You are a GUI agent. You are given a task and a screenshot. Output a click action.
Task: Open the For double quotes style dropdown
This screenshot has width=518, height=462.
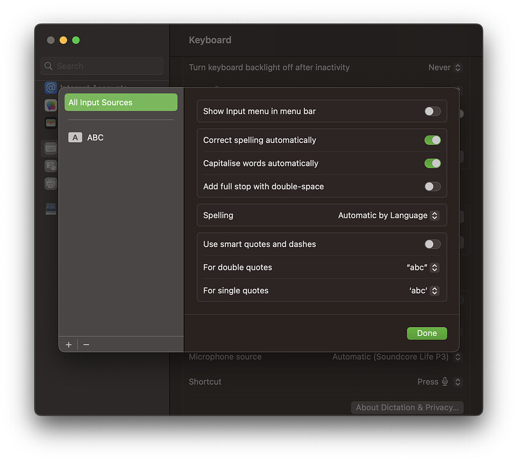point(423,268)
